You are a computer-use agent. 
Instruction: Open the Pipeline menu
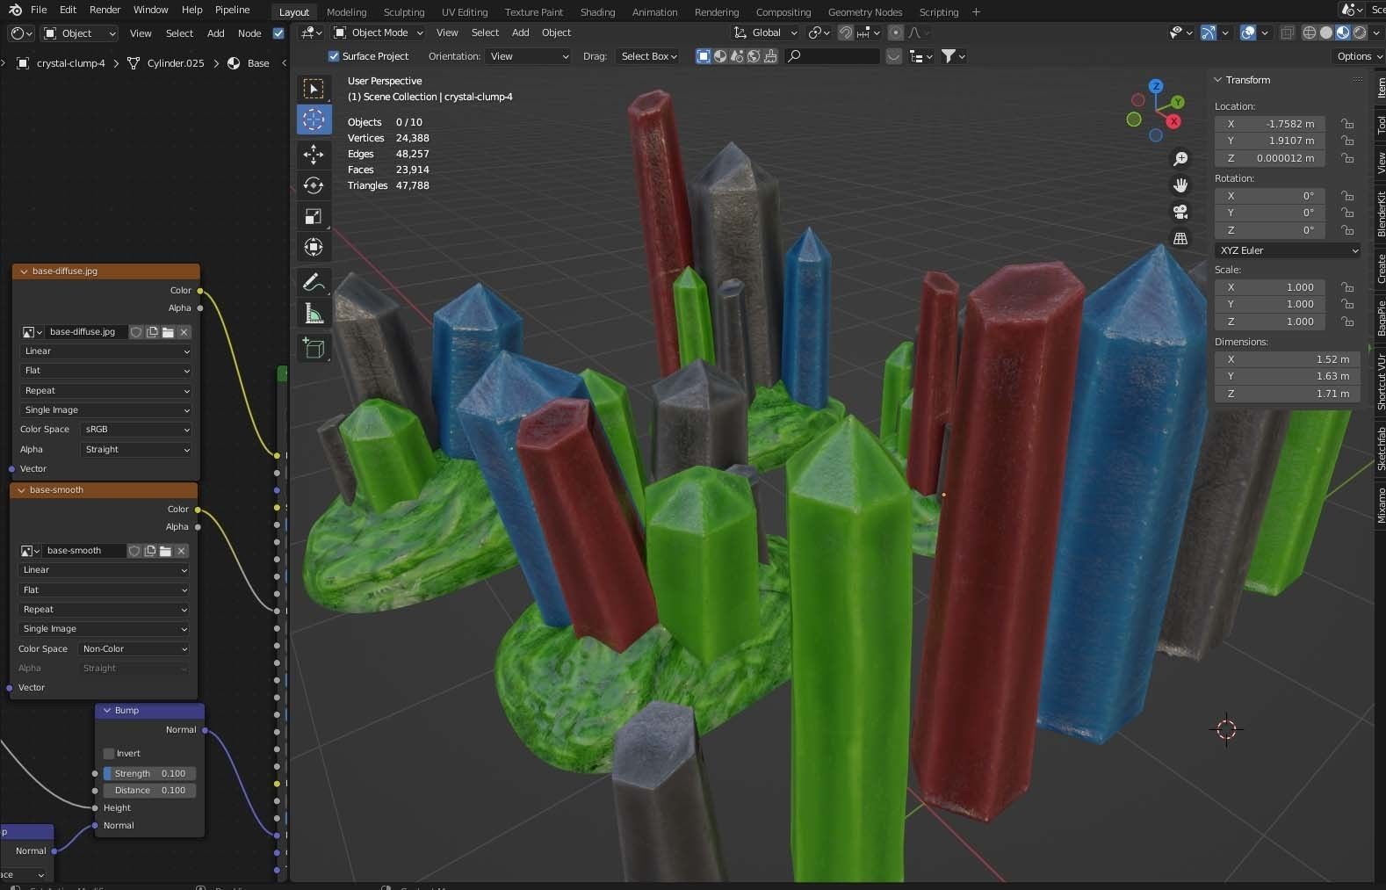tap(232, 10)
